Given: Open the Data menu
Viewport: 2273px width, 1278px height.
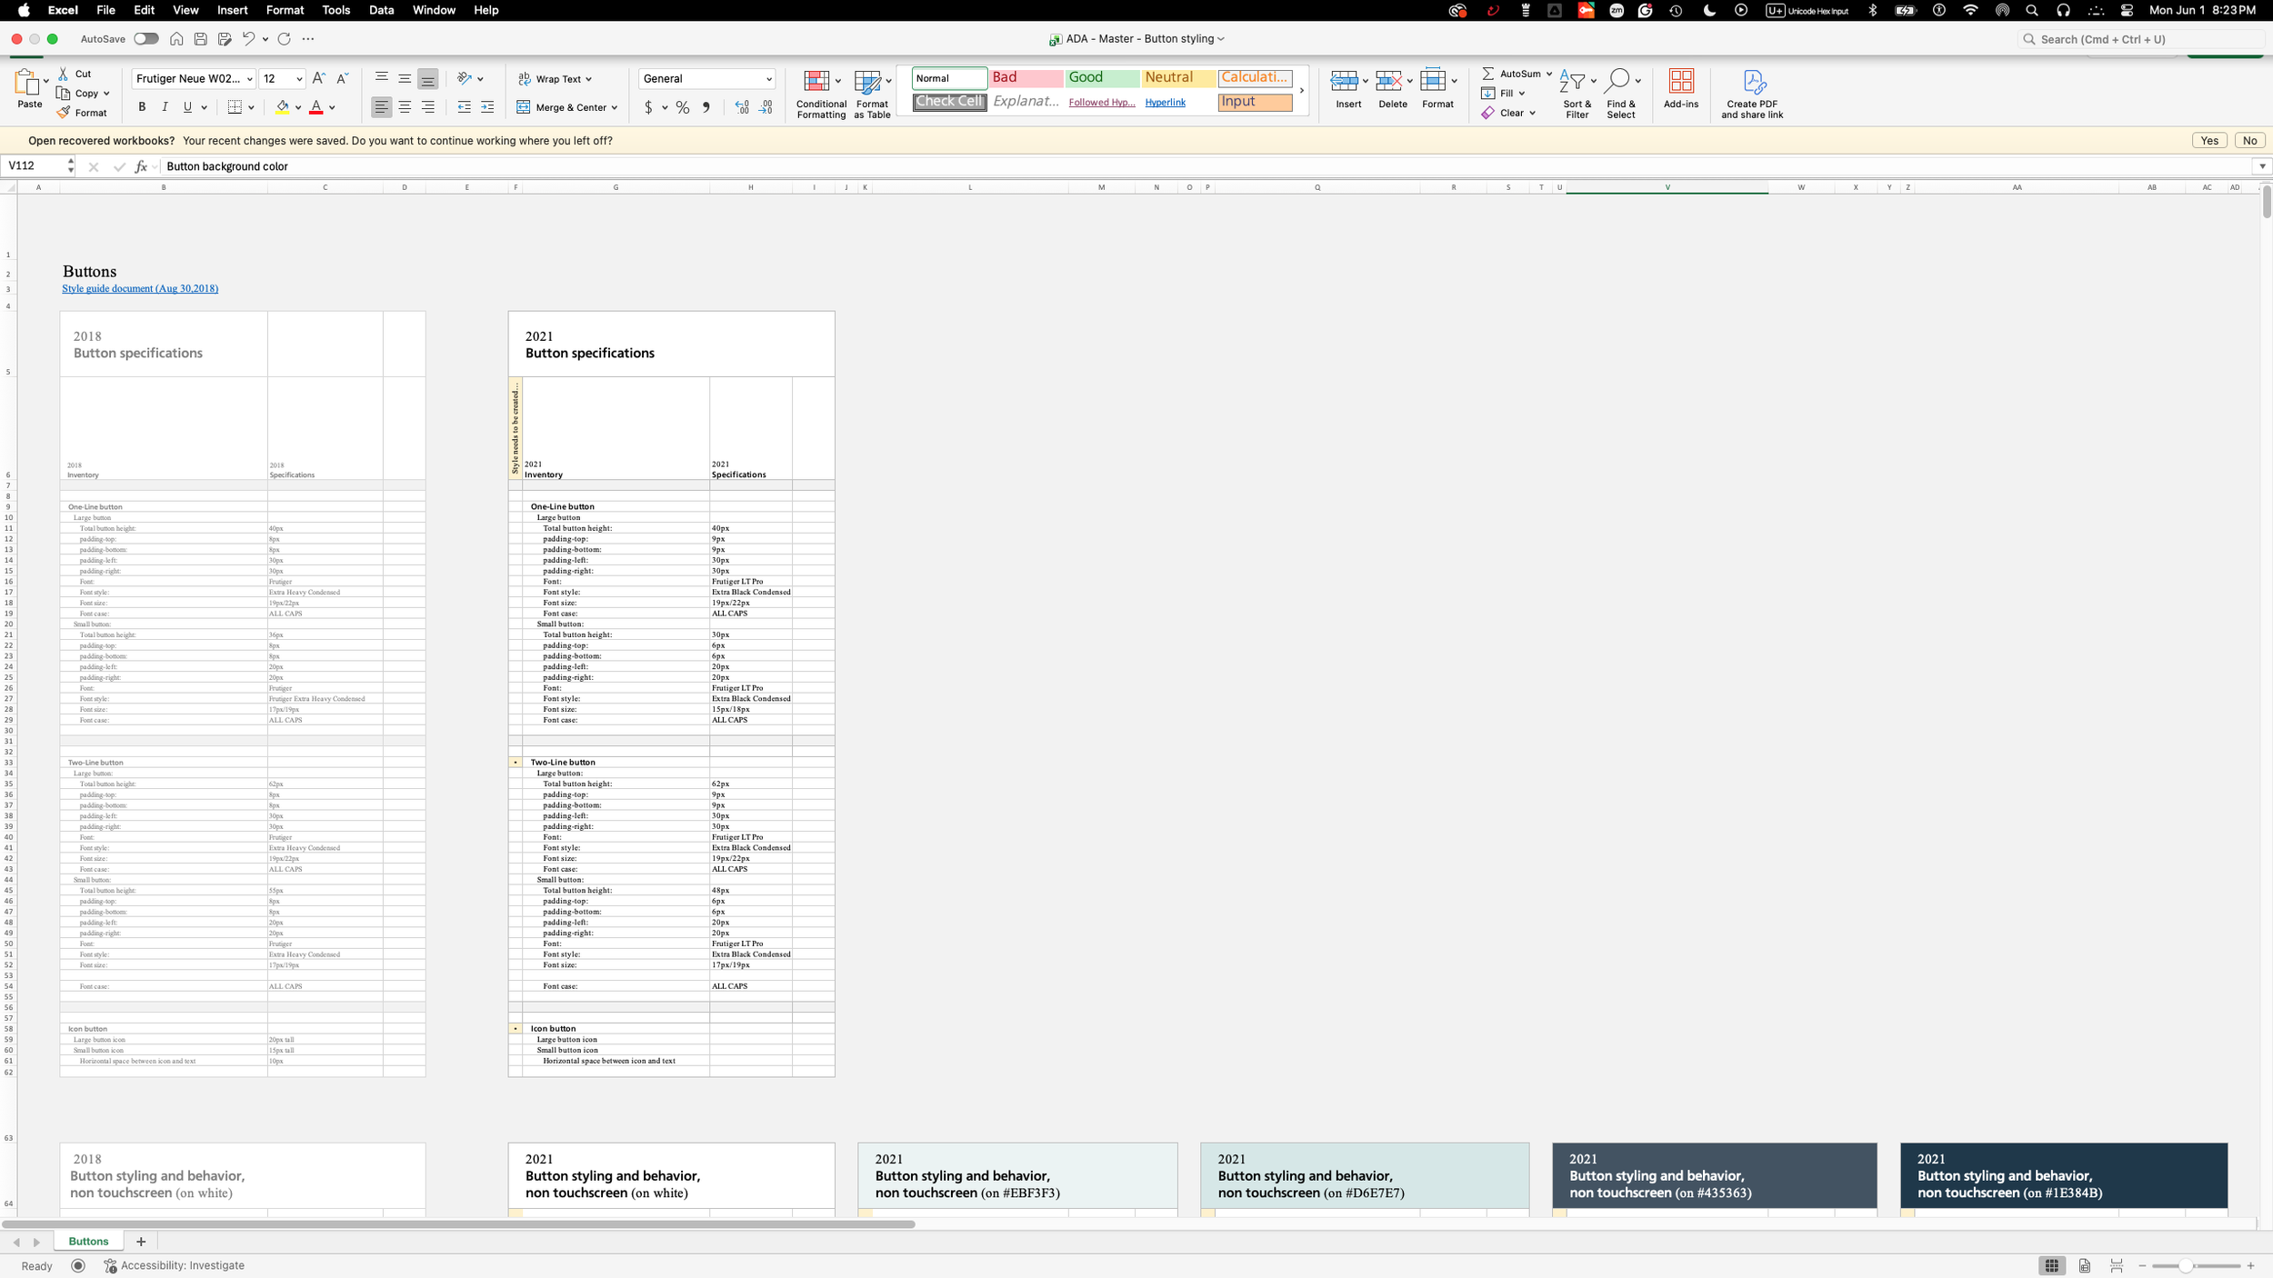Looking at the screenshot, I should [x=381, y=10].
